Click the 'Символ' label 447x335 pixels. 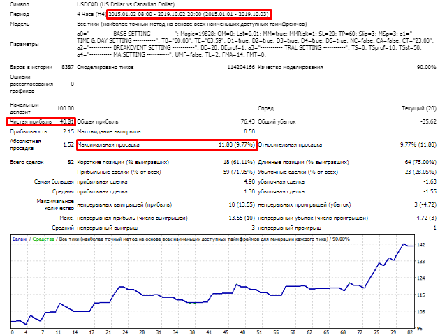click(20, 5)
